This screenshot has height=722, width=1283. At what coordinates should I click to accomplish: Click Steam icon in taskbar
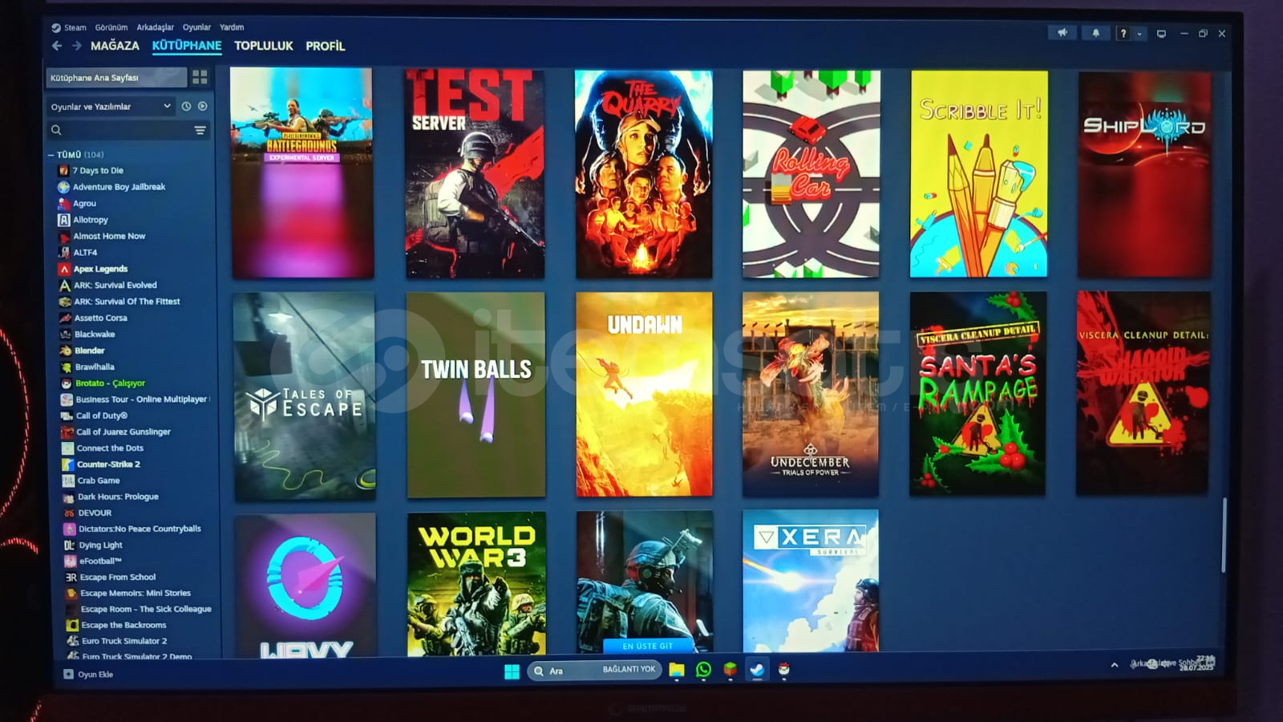tap(756, 669)
